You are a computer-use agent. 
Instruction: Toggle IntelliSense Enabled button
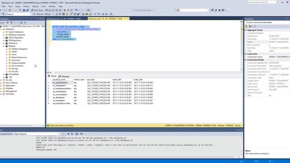point(67,14)
